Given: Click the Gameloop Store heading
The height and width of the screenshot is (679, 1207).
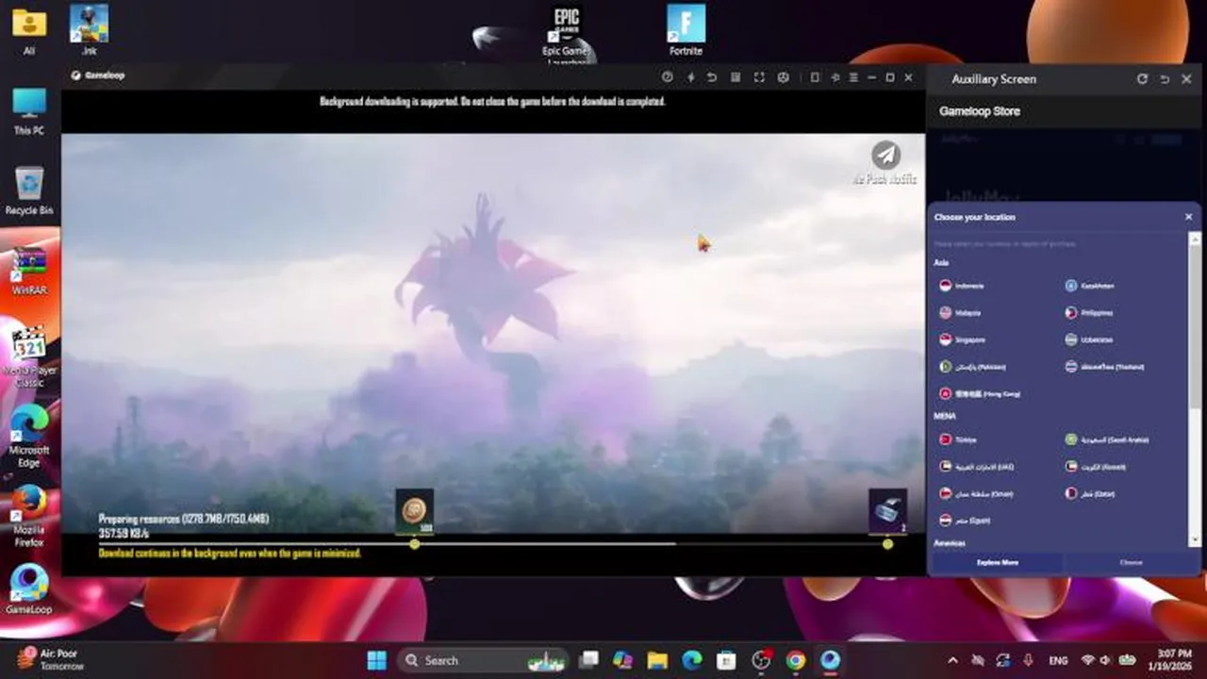Looking at the screenshot, I should click(x=979, y=111).
